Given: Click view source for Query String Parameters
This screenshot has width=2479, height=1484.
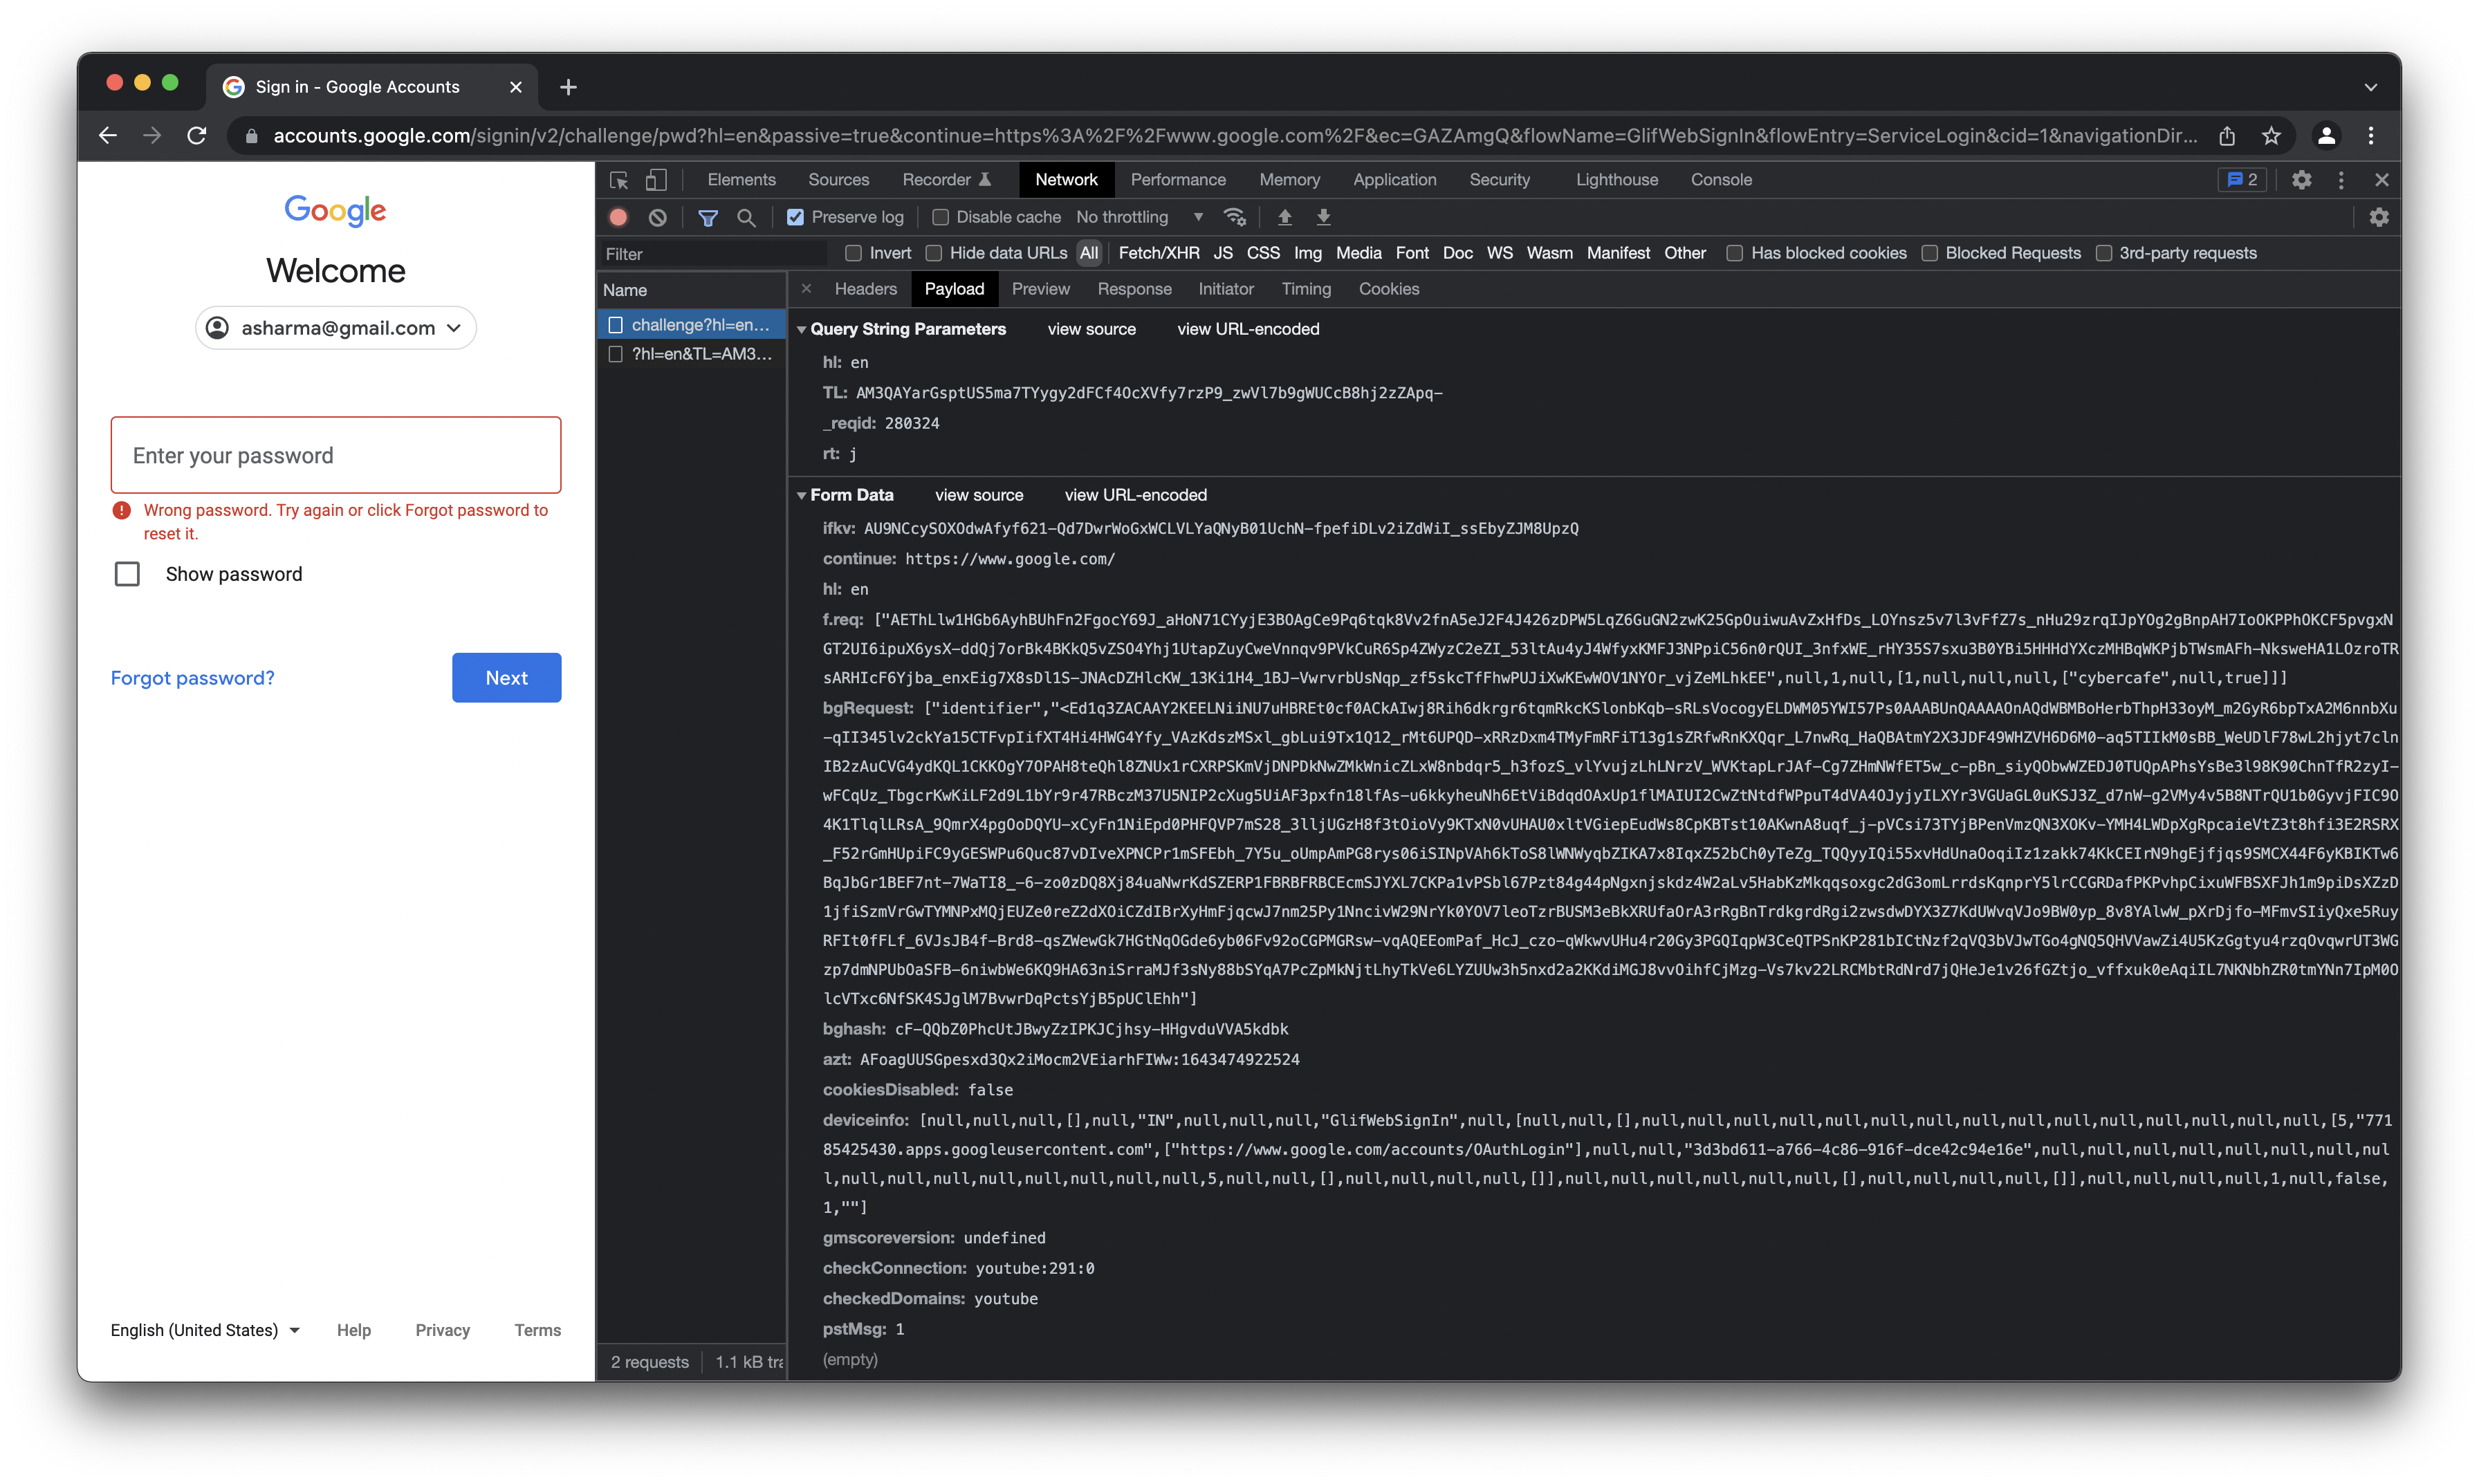Looking at the screenshot, I should click(1091, 329).
